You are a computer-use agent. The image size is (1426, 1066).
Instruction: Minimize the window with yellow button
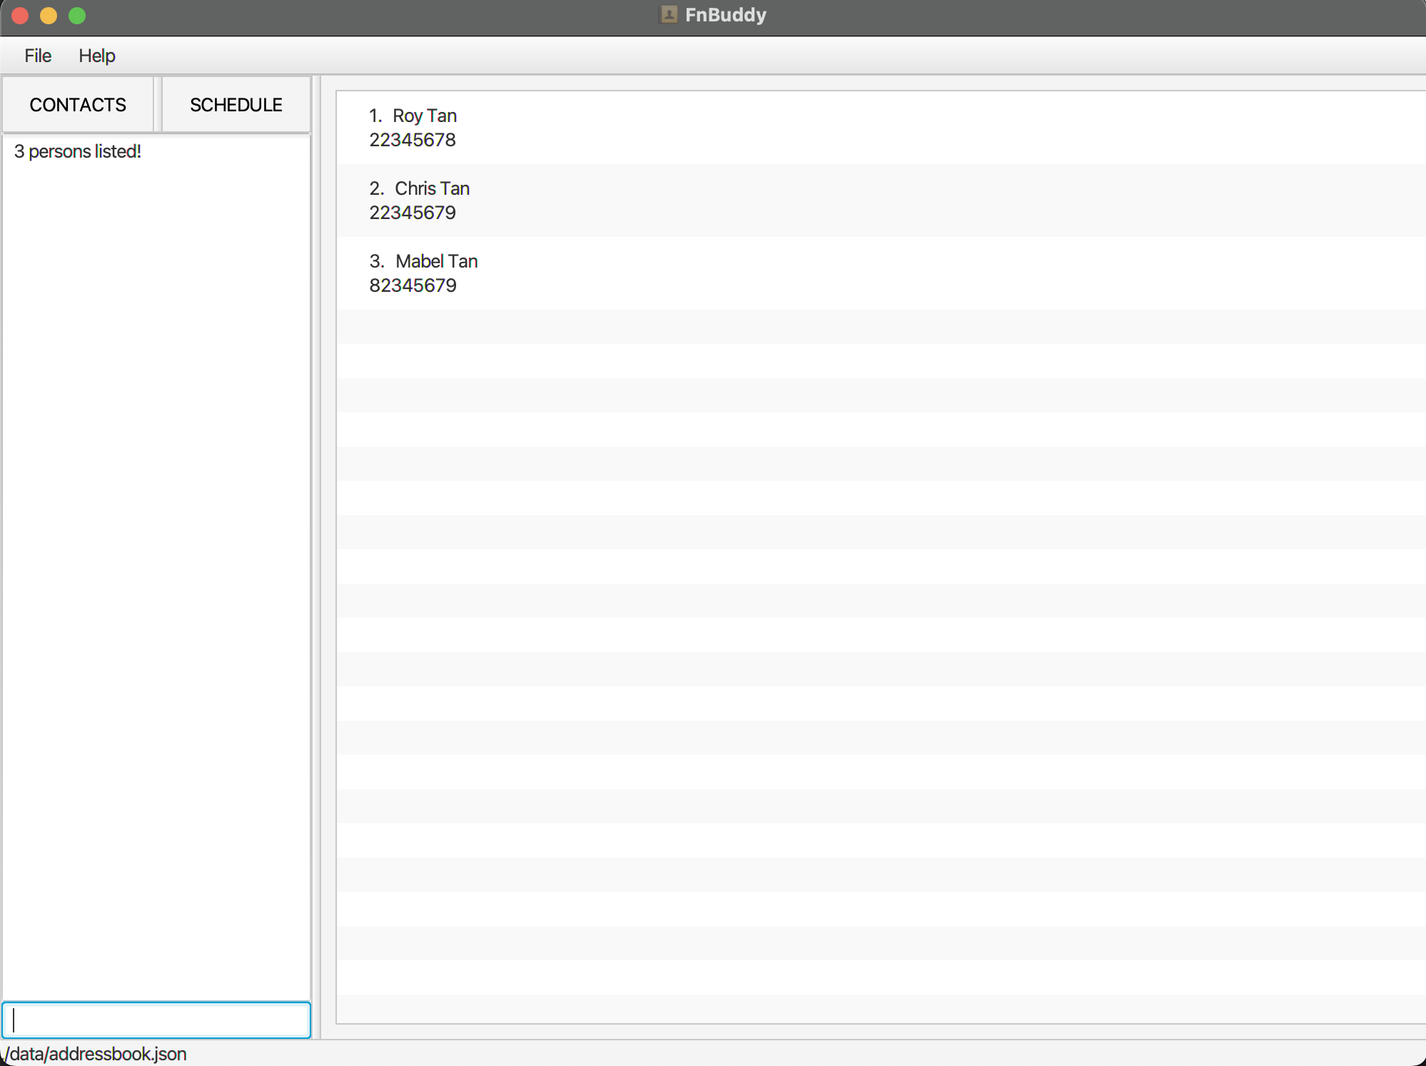pos(49,15)
